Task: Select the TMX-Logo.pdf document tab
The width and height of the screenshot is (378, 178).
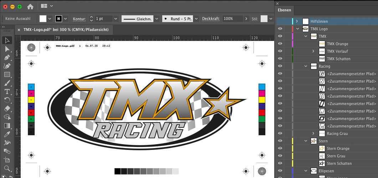Action: coord(66,30)
